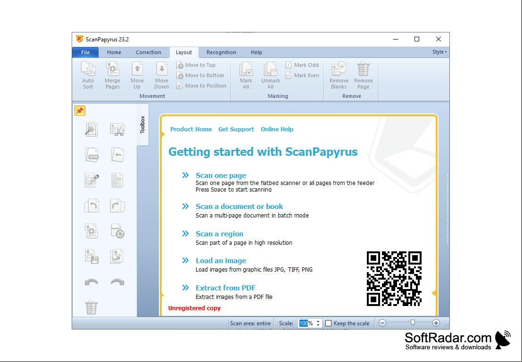This screenshot has width=522, height=362.
Task: Open the Style dropdown menu
Action: click(439, 52)
